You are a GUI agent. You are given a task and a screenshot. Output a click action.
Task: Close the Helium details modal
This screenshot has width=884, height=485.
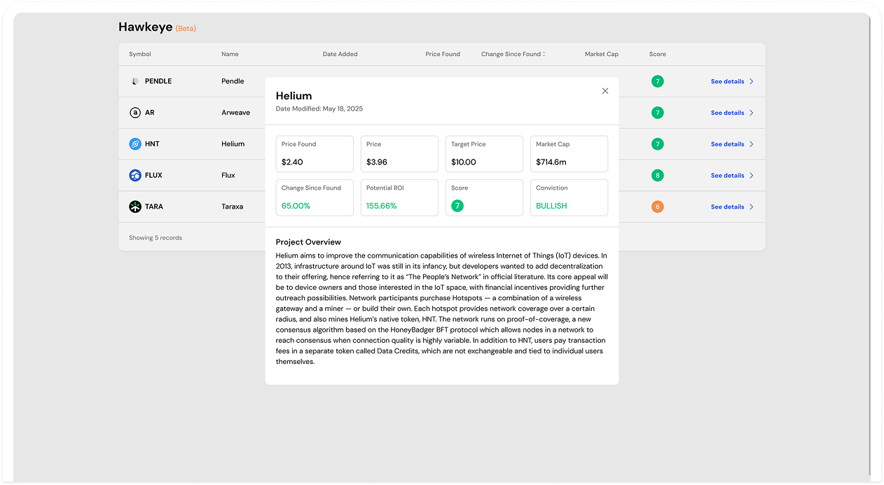pos(605,91)
